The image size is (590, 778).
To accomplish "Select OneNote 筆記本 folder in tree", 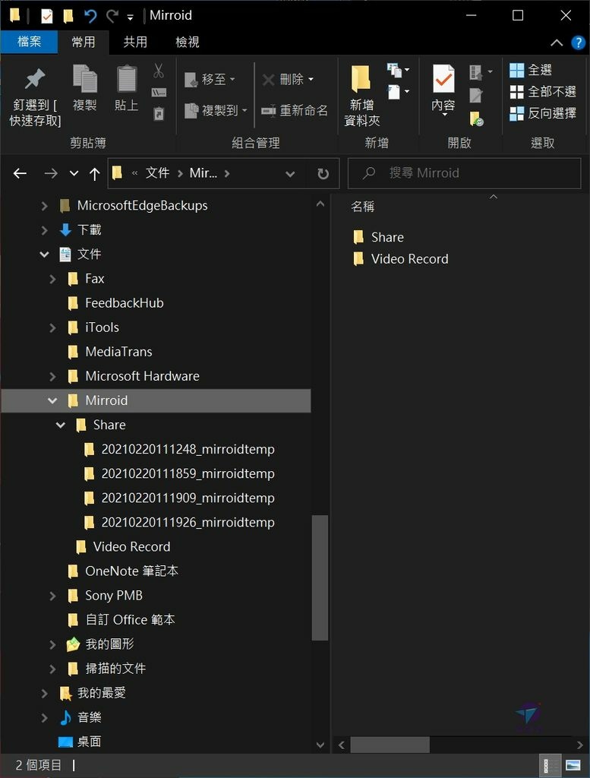I will click(131, 571).
